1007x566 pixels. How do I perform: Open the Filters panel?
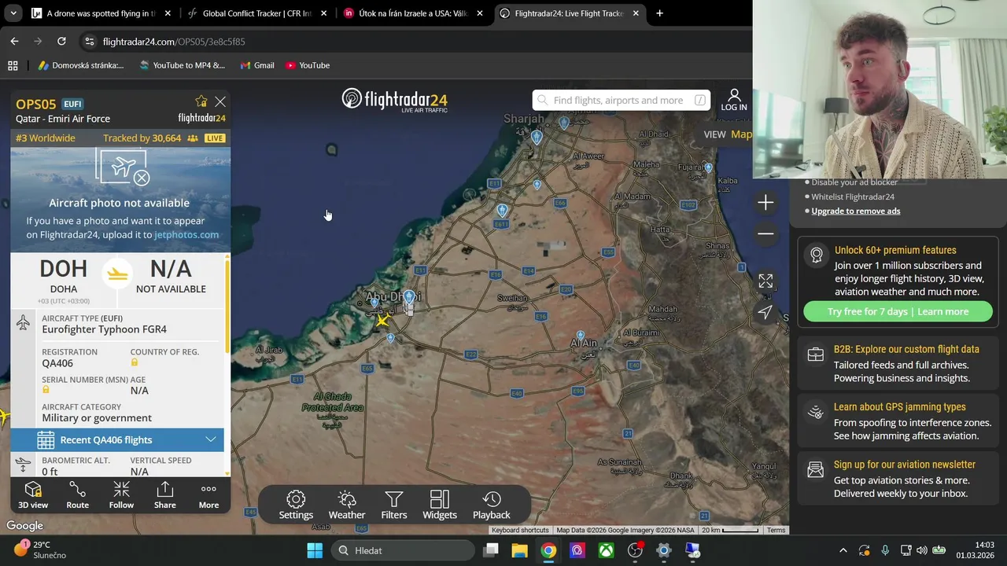tap(394, 505)
